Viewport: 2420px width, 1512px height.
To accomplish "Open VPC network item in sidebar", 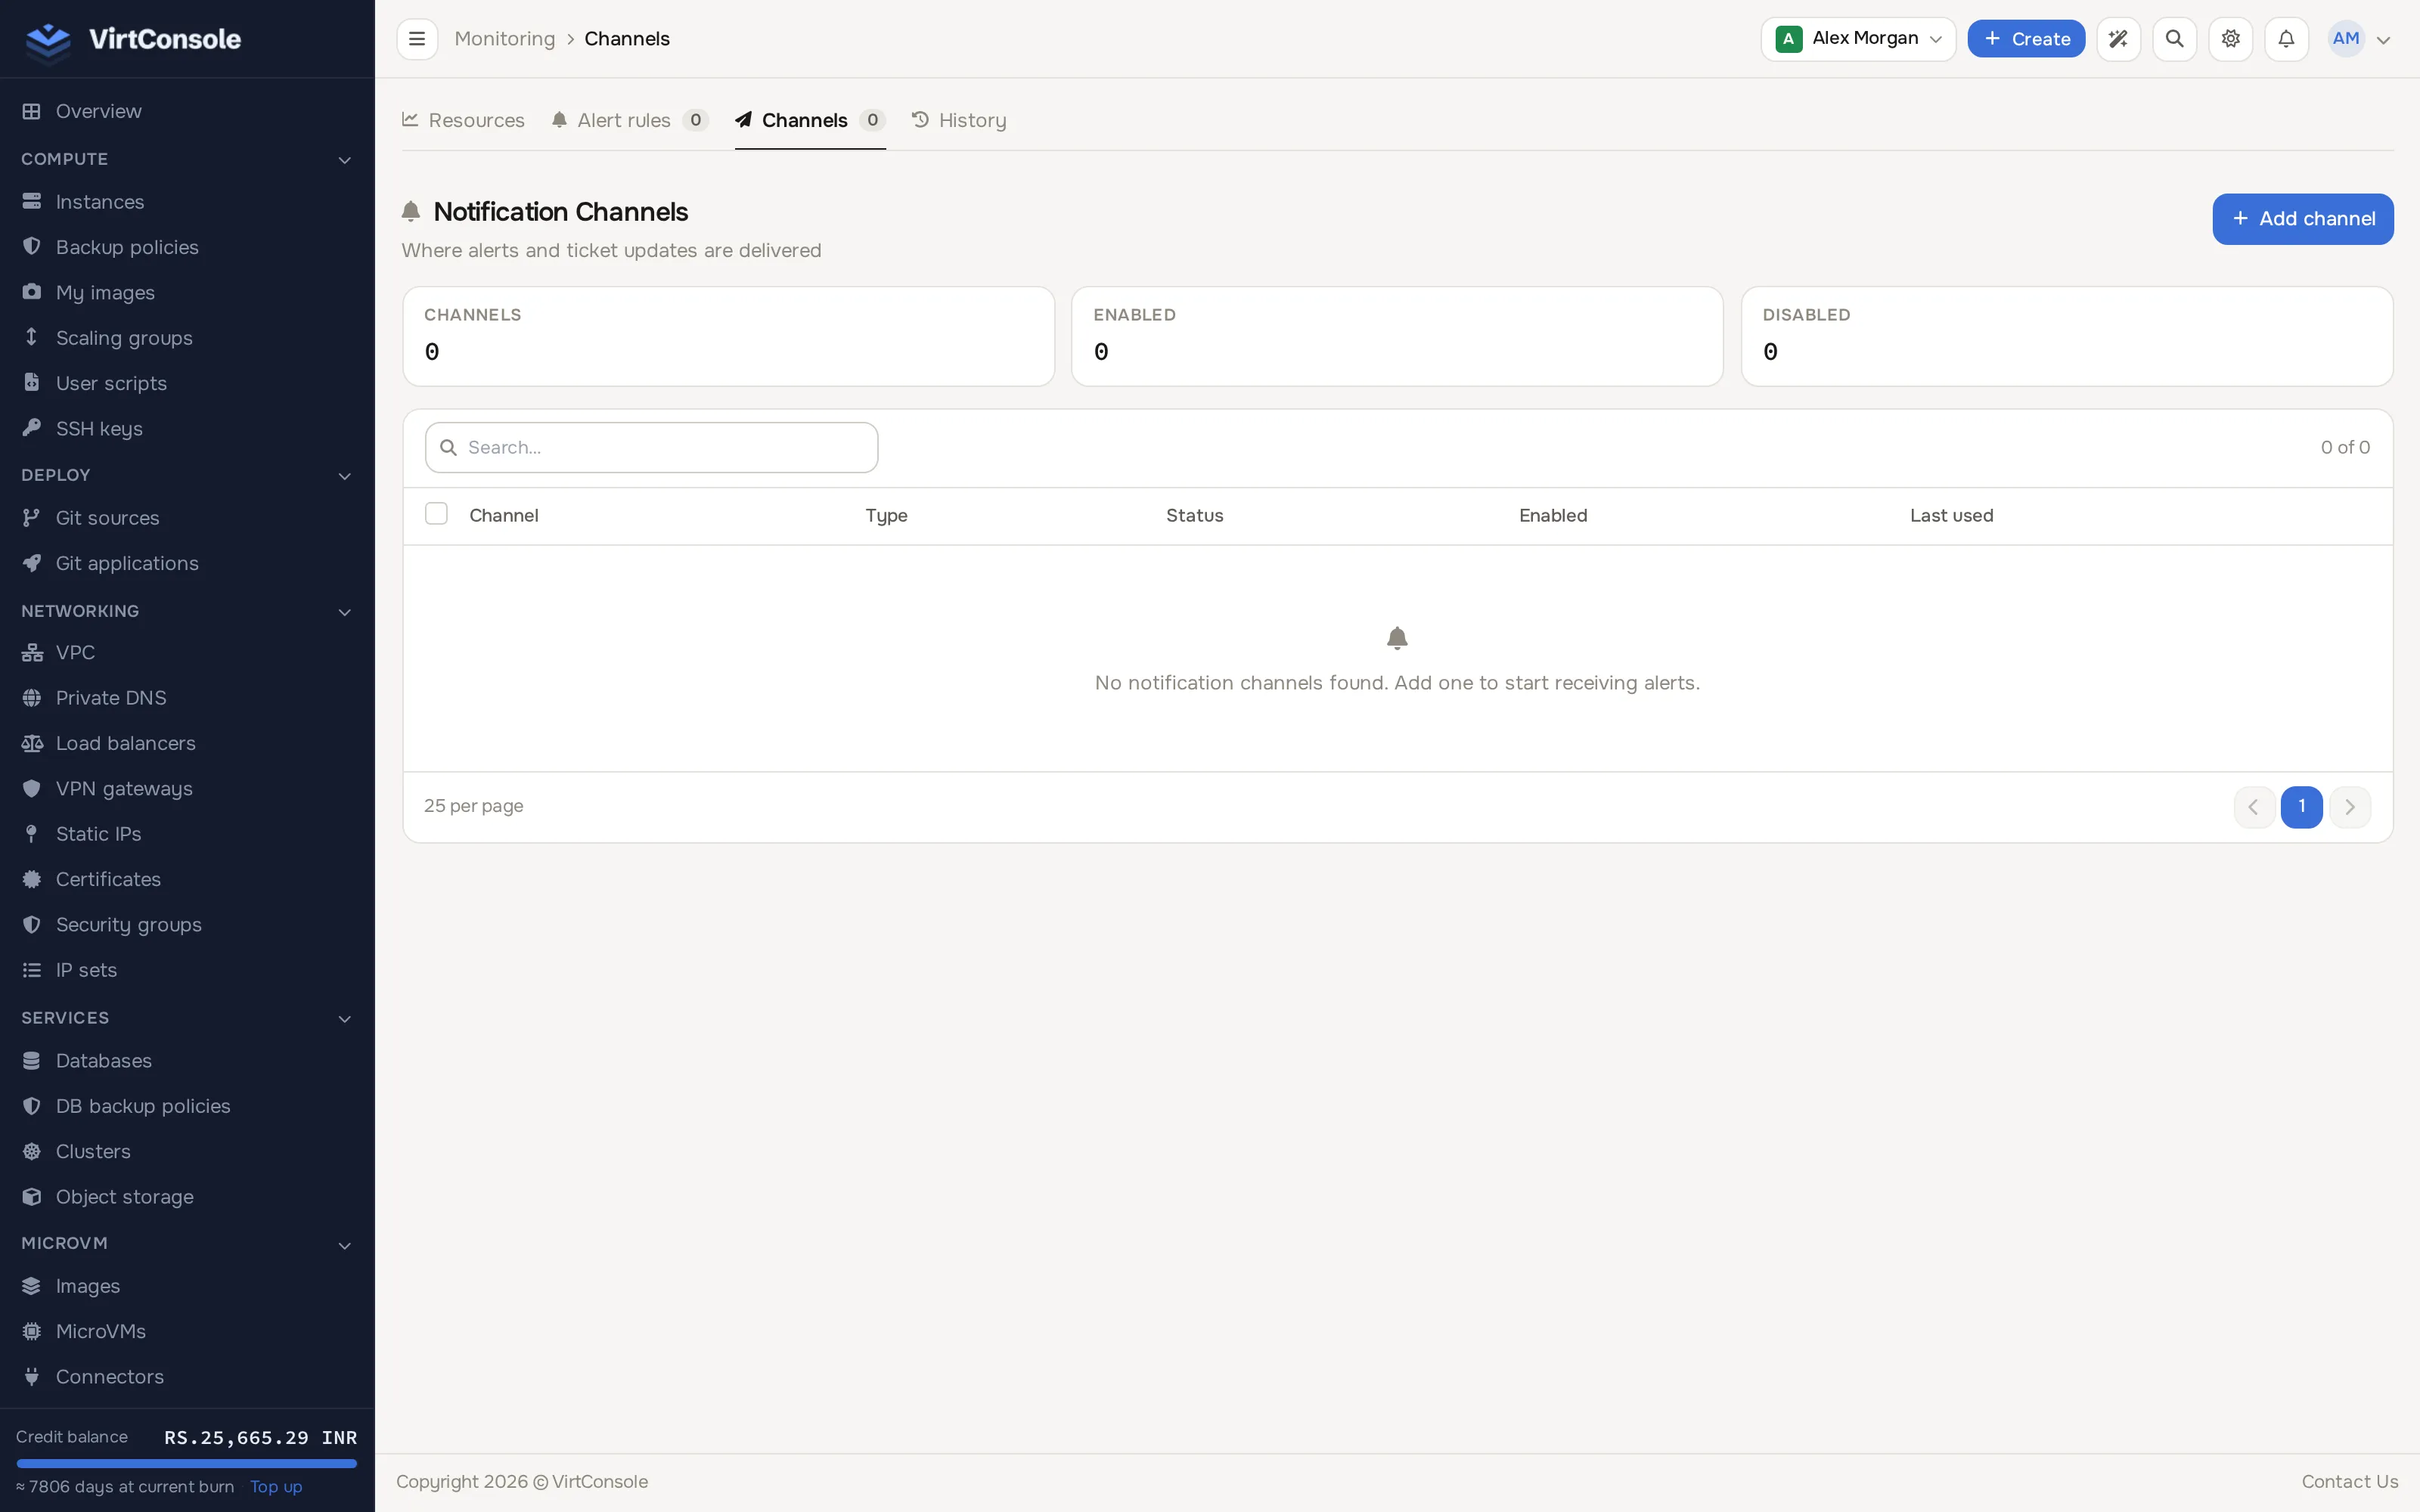I will pyautogui.click(x=187, y=653).
